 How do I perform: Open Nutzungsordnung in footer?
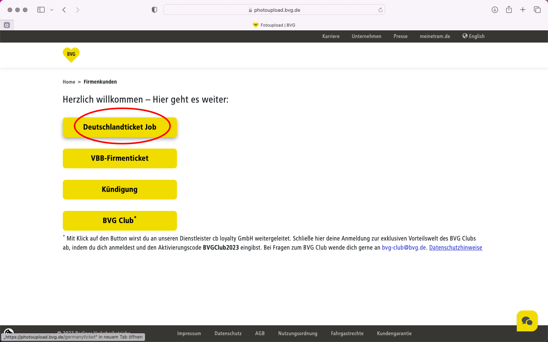point(298,334)
